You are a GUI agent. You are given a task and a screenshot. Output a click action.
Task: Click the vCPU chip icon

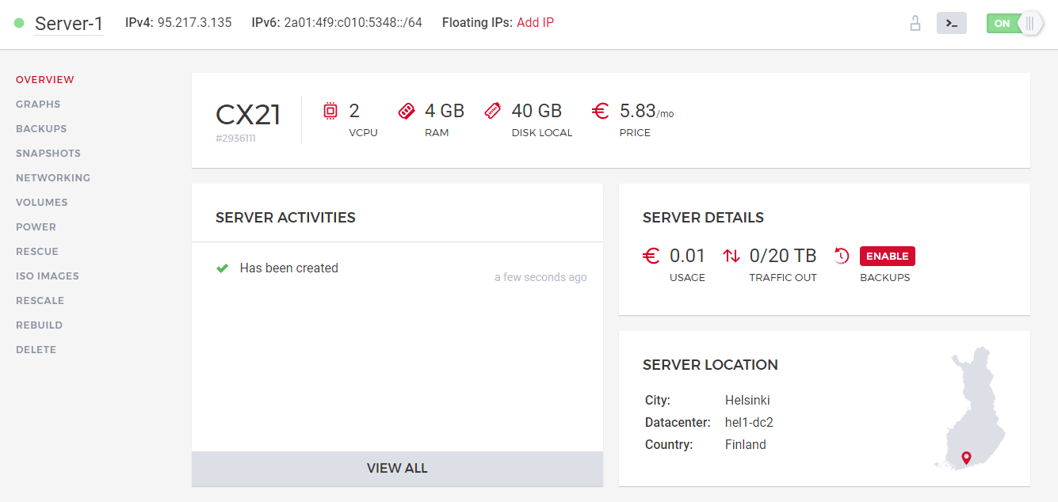pos(330,111)
